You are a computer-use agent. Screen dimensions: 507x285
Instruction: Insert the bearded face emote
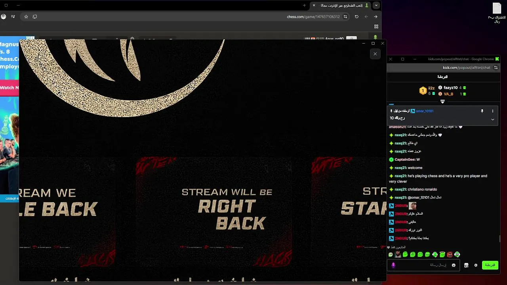pyautogui.click(x=398, y=255)
